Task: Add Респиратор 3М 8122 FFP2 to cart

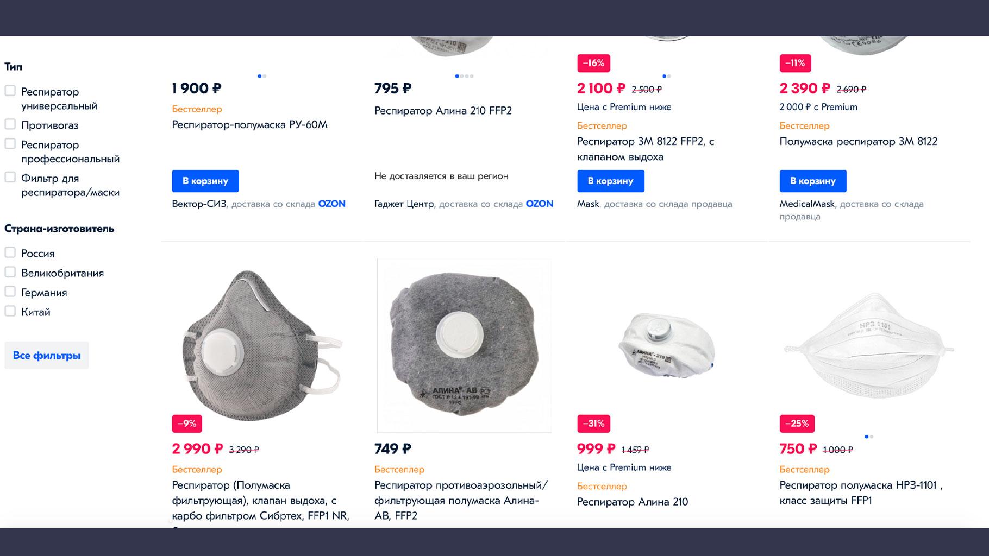Action: [x=611, y=181]
